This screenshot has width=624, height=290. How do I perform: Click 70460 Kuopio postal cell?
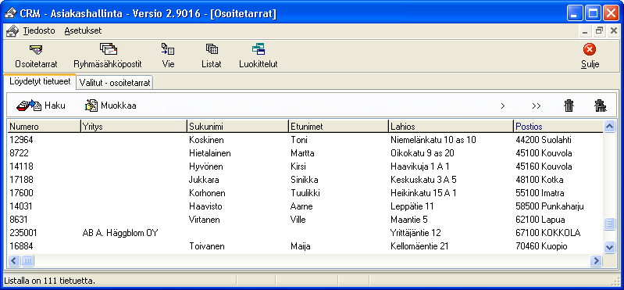(541, 246)
